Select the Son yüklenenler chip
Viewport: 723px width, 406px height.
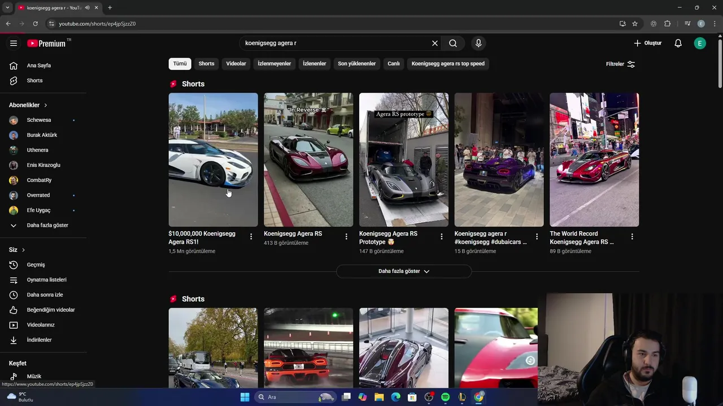click(x=356, y=64)
